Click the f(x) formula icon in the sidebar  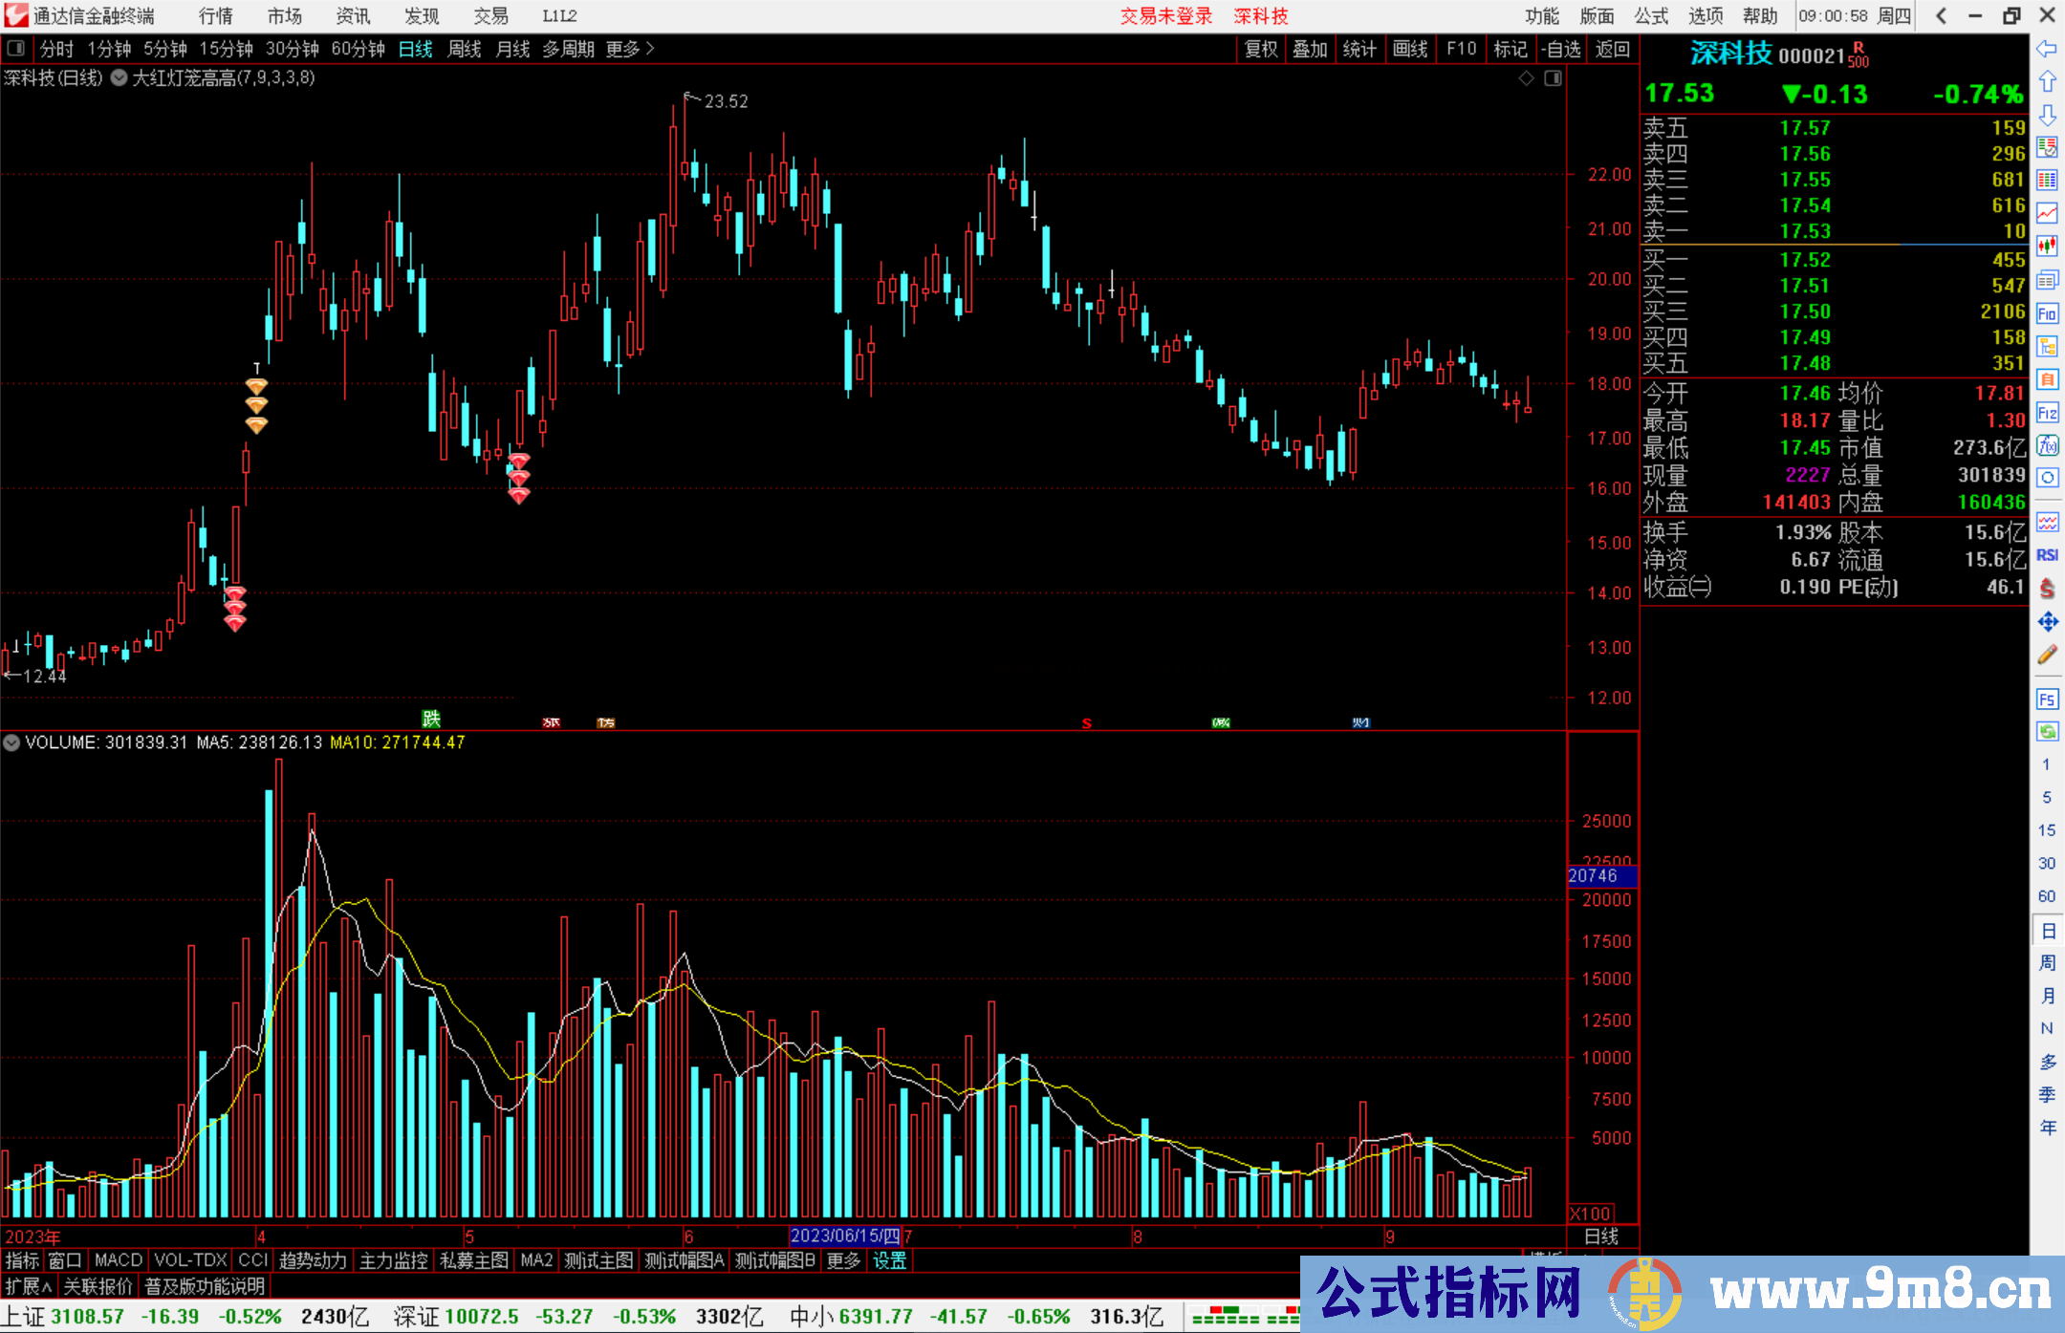pos(2047,445)
